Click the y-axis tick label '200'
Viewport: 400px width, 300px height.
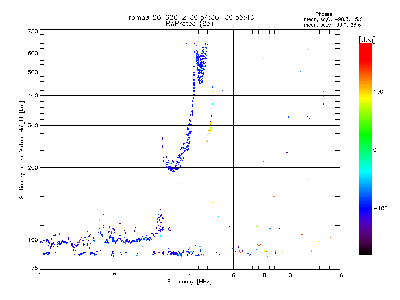click(33, 168)
